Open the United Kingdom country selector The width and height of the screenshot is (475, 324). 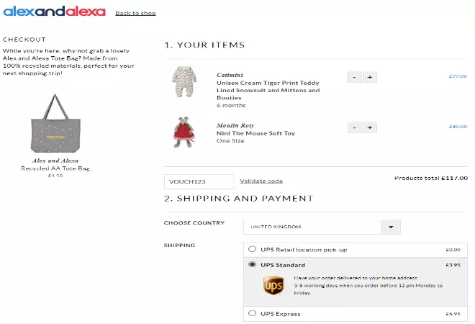coord(313,227)
